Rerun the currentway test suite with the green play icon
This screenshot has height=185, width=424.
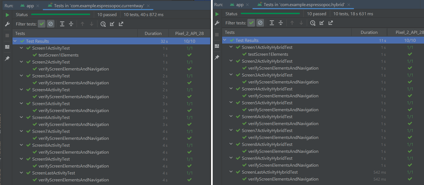click(7, 15)
